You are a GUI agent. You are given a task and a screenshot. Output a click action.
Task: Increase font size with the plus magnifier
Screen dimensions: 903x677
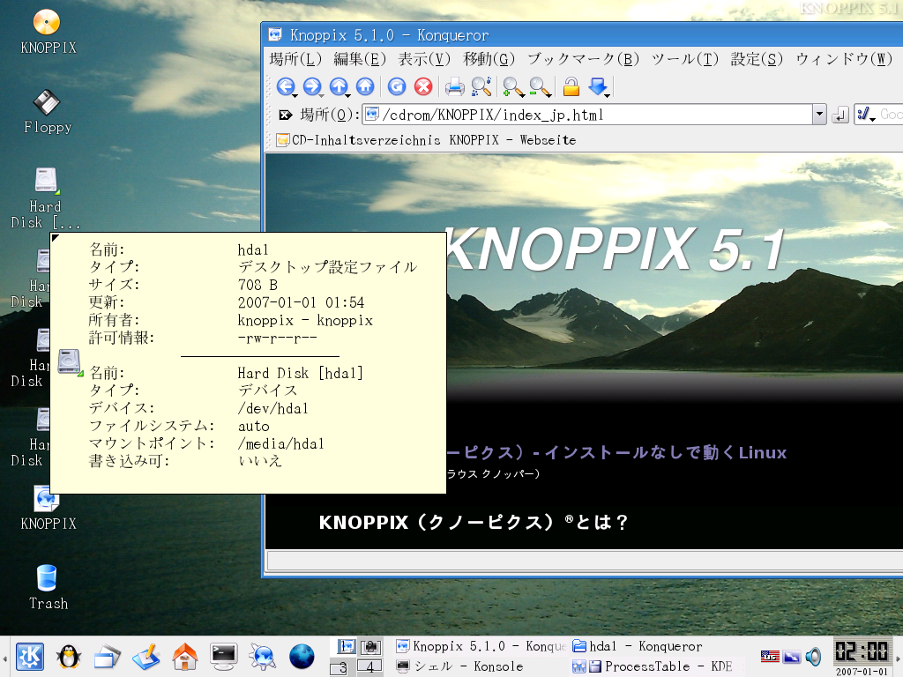click(x=512, y=87)
